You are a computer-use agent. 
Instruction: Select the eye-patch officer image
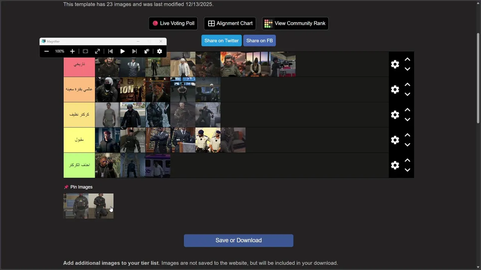click(x=158, y=89)
